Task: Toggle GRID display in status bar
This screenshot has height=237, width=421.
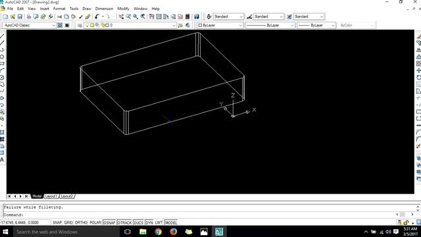Action: pyautogui.click(x=68, y=223)
